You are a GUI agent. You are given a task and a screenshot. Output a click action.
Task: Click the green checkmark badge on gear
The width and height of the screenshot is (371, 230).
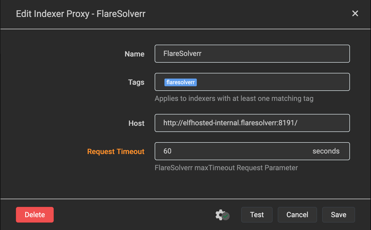(x=226, y=216)
